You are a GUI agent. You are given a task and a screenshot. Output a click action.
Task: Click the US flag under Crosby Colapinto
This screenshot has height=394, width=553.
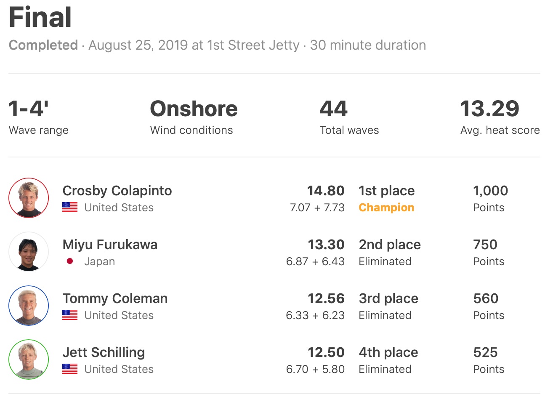point(70,208)
